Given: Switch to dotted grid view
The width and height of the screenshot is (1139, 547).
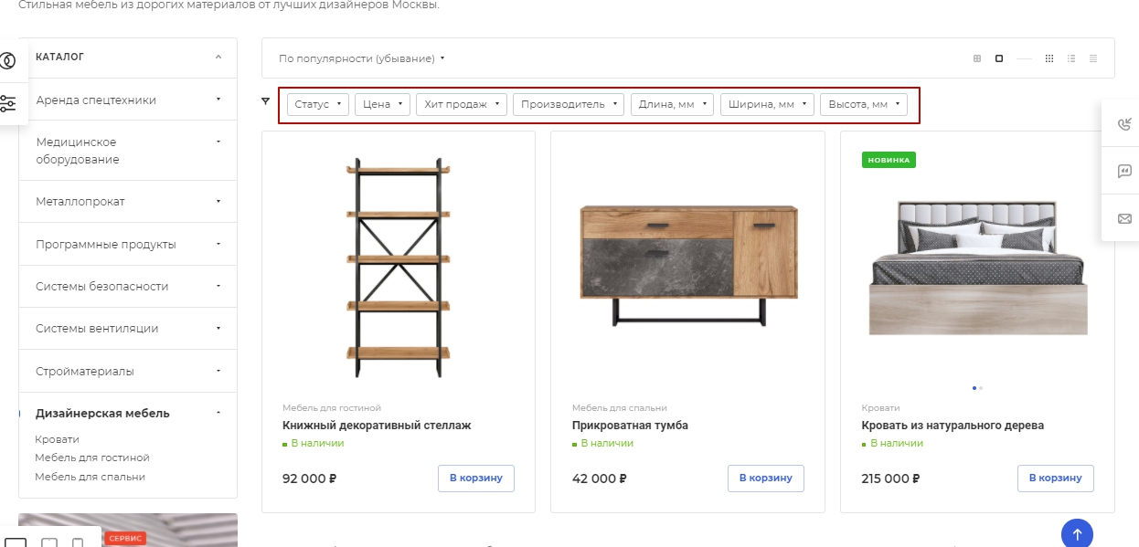Looking at the screenshot, I should point(1049,58).
